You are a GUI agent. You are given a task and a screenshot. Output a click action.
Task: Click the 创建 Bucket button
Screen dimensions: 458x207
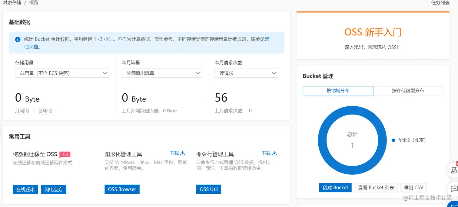click(x=335, y=188)
